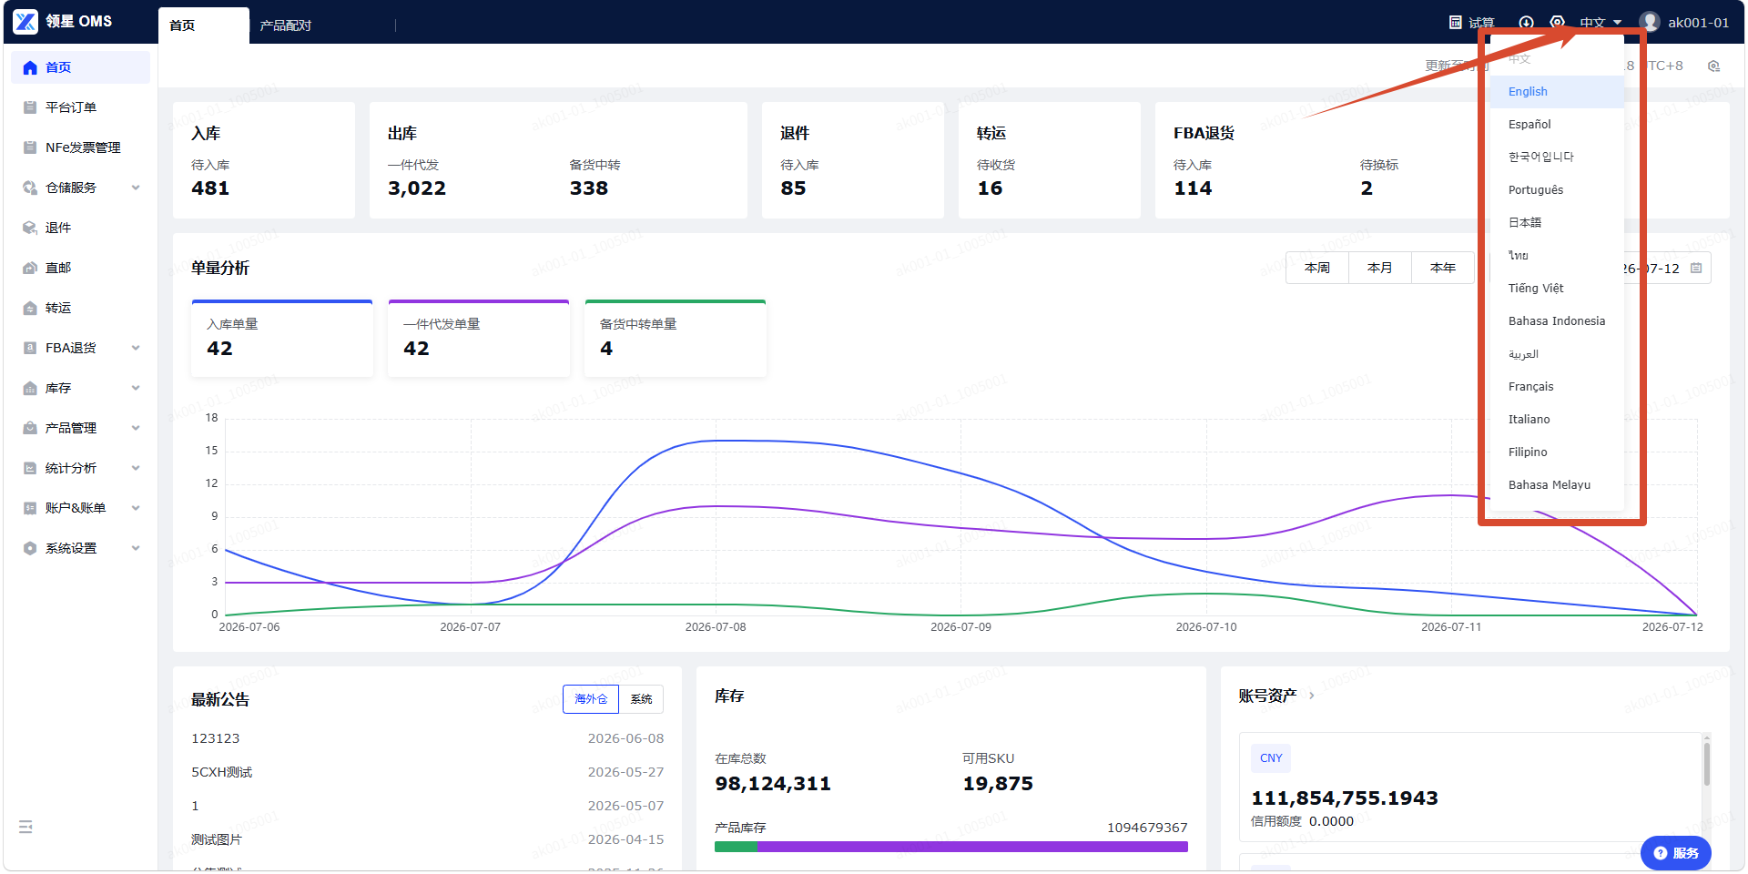Switch to the 产品配对 tab

pos(286,25)
